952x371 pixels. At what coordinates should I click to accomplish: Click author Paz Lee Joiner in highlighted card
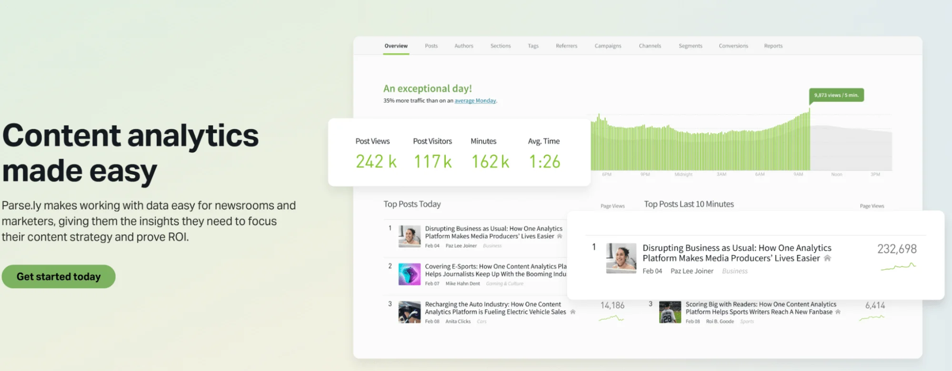[x=692, y=271]
